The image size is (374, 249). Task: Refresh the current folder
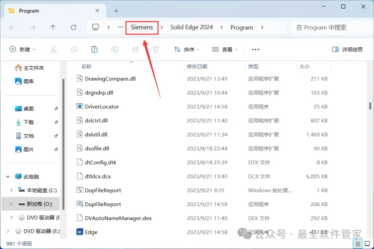(73, 27)
